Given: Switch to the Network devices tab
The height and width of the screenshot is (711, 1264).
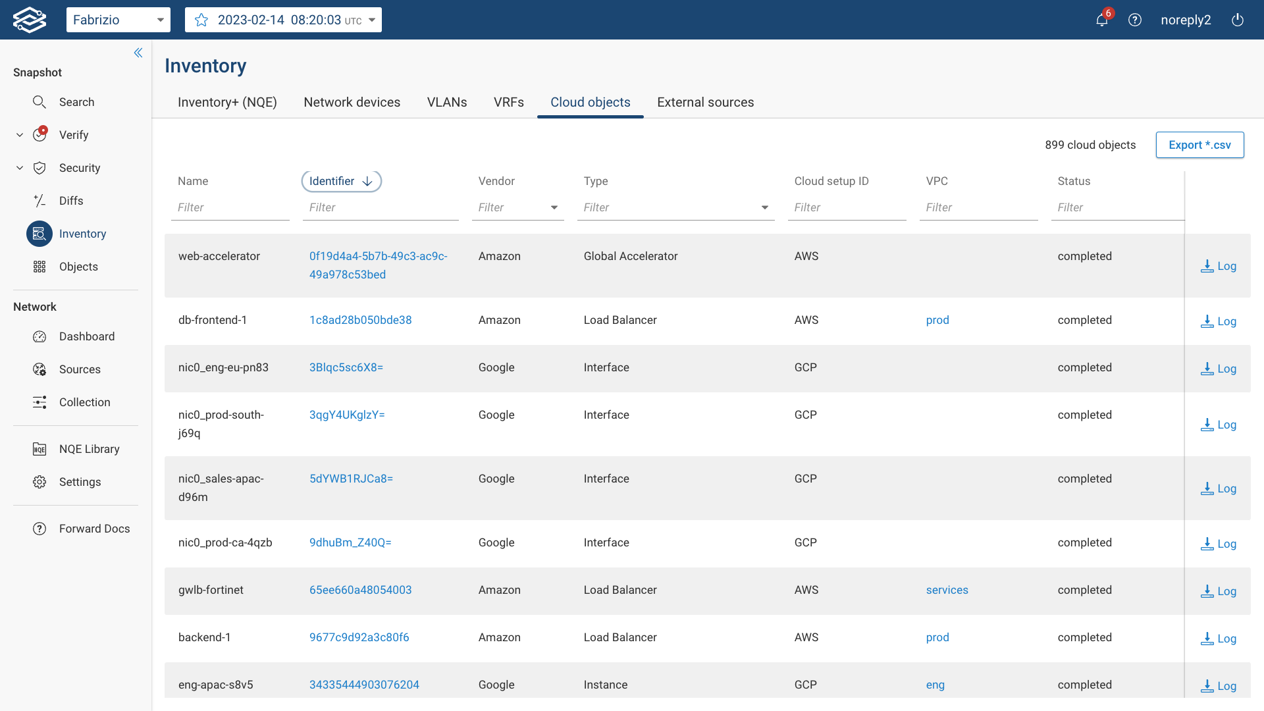Looking at the screenshot, I should tap(352, 102).
